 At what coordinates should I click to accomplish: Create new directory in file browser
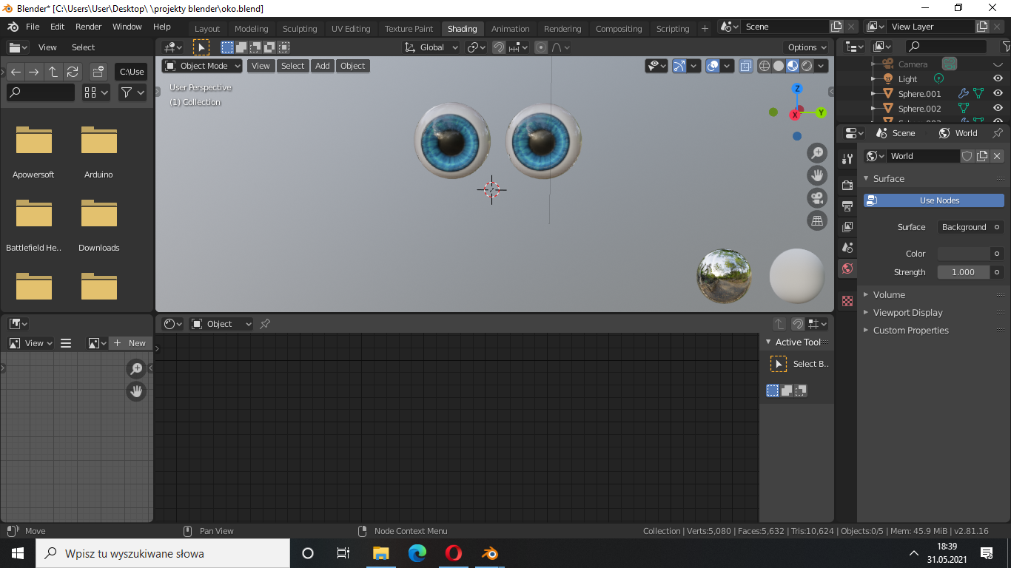coord(98,72)
